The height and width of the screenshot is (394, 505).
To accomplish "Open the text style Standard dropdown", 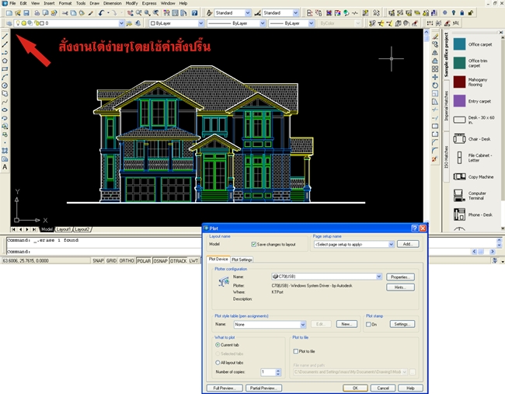I will point(232,13).
